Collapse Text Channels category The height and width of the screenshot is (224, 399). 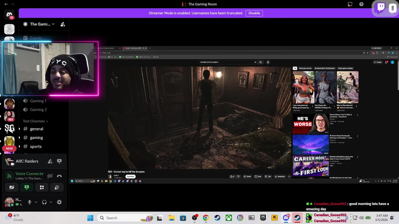point(36,121)
